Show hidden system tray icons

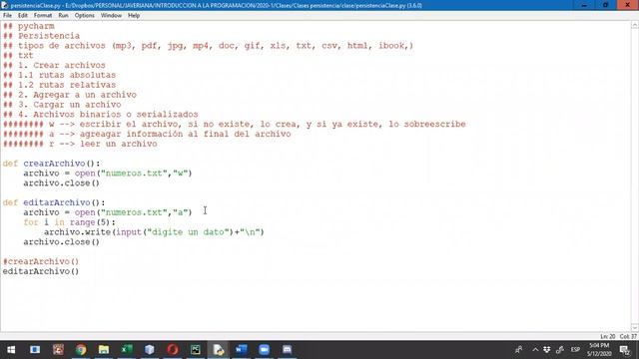pyautogui.click(x=535, y=350)
